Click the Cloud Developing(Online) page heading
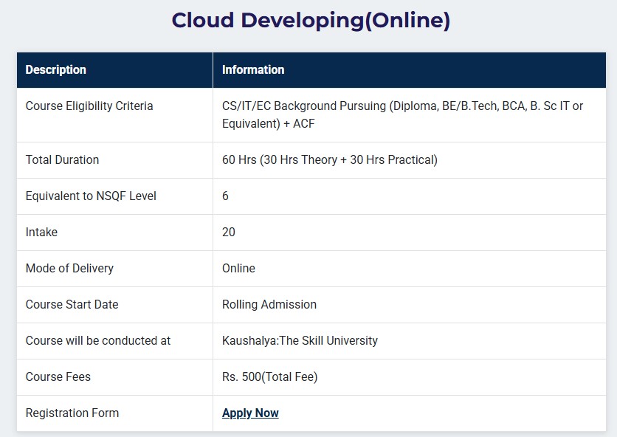 coord(311,21)
